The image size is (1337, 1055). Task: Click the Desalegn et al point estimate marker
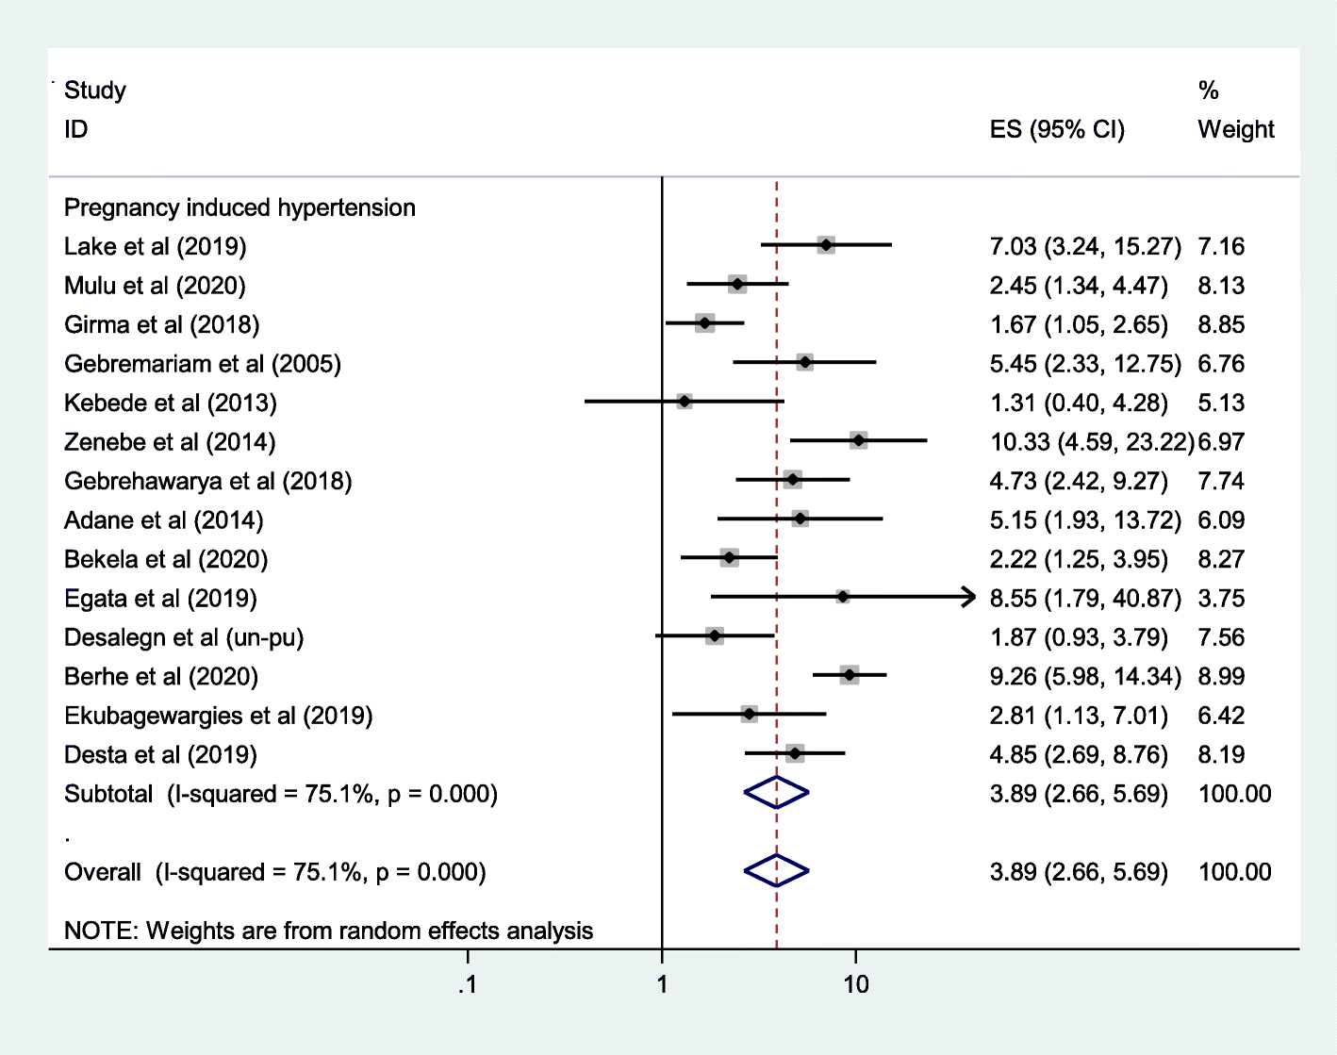pos(715,636)
